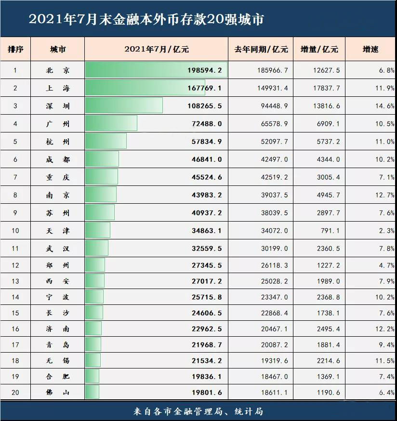Viewport: 397px width, 421px height.
Task: Click increment value 17837.7
Action: 326,88
